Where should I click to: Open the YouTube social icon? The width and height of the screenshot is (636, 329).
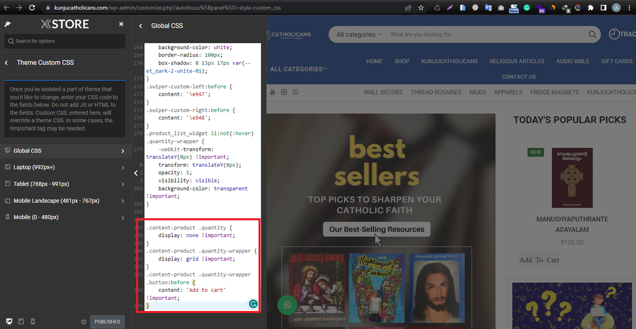point(272,92)
